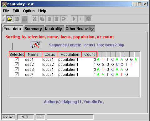Open the Edit menu
Image resolution: width=150 pixels, height=121 pixels.
[x=16, y=11]
